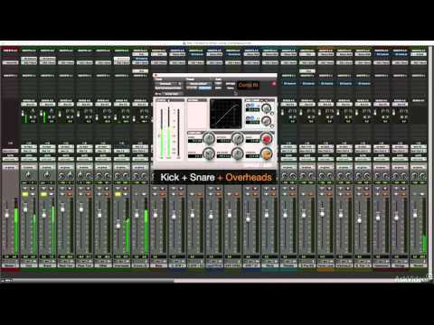
Task: Open the group selector on the first strip
Action: click(10, 167)
